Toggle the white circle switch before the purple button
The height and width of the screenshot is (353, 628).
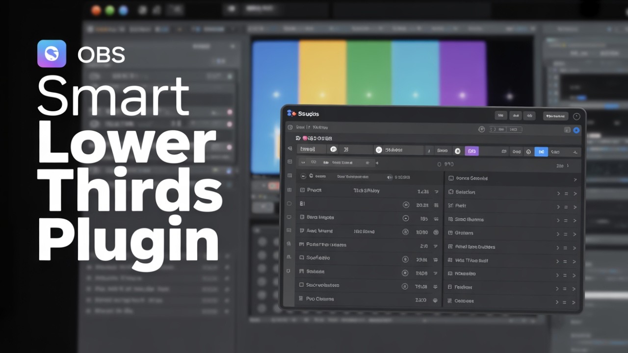pos(457,151)
